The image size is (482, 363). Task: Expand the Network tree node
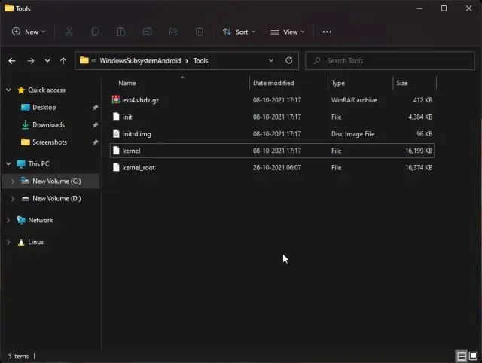[9, 221]
